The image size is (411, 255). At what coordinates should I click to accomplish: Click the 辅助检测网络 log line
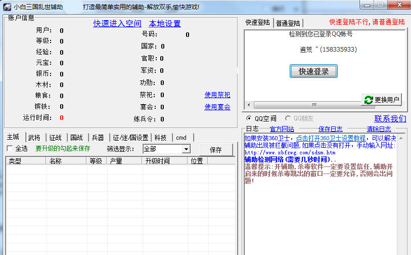click(290, 159)
